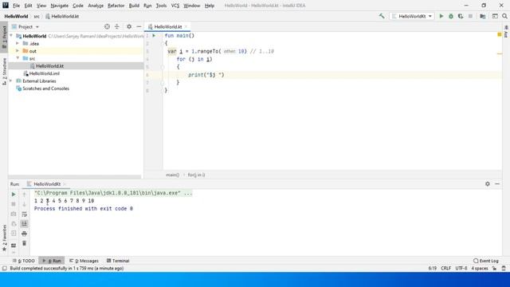Run with coverage icon in toolbar
The width and height of the screenshot is (510, 287).
coord(461,16)
